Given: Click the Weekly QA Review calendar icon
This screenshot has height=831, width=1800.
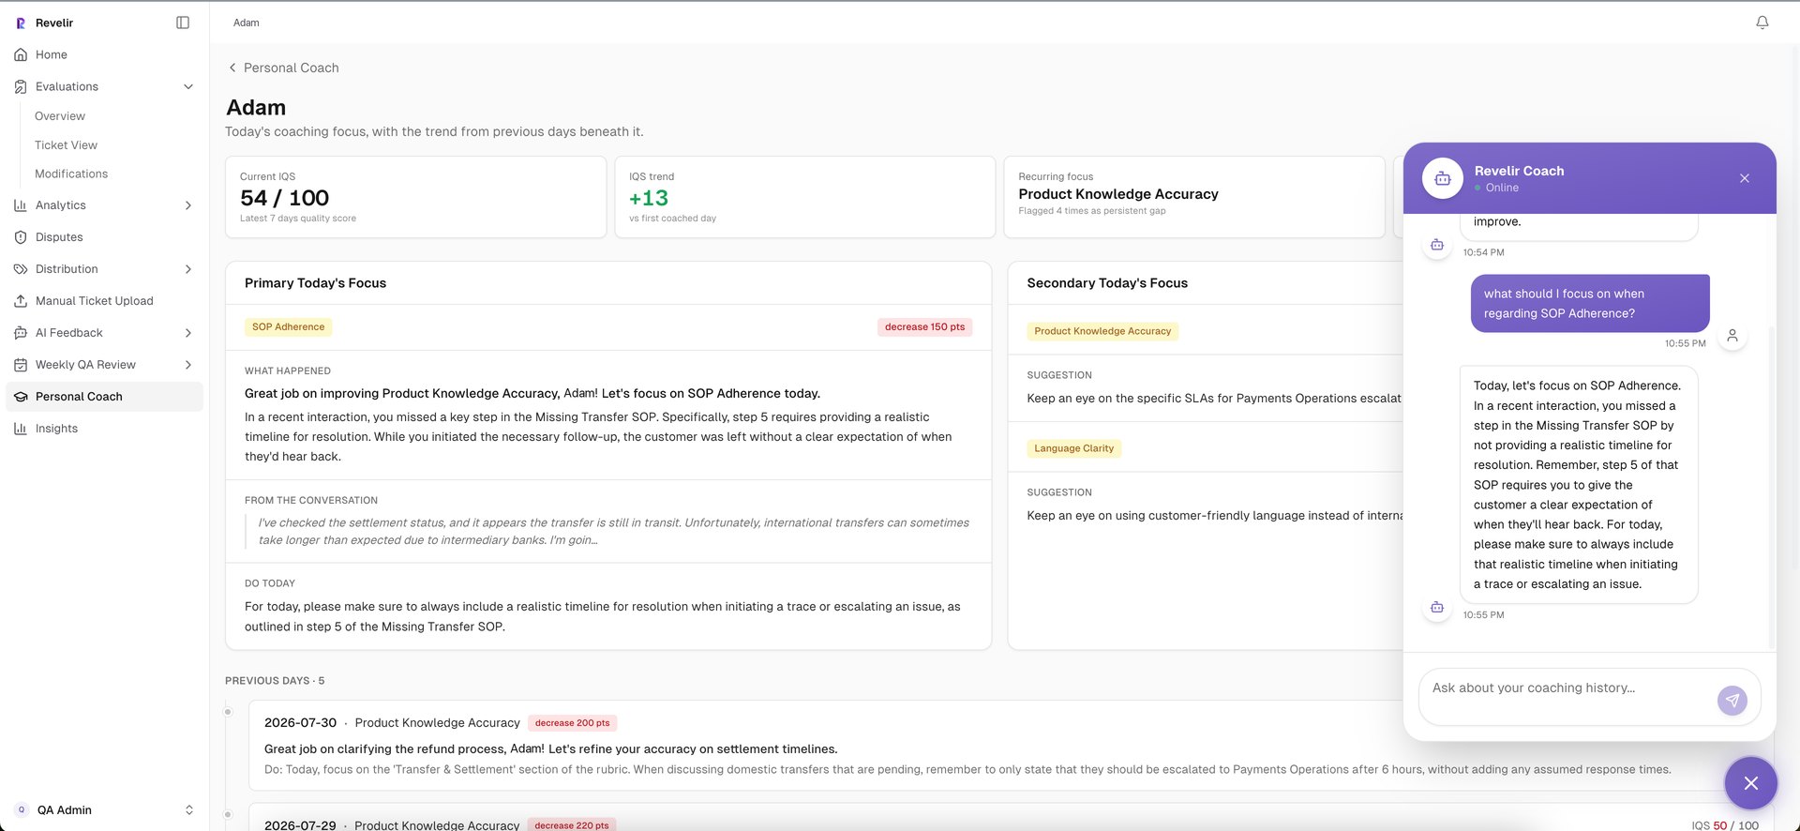Looking at the screenshot, I should 21,365.
